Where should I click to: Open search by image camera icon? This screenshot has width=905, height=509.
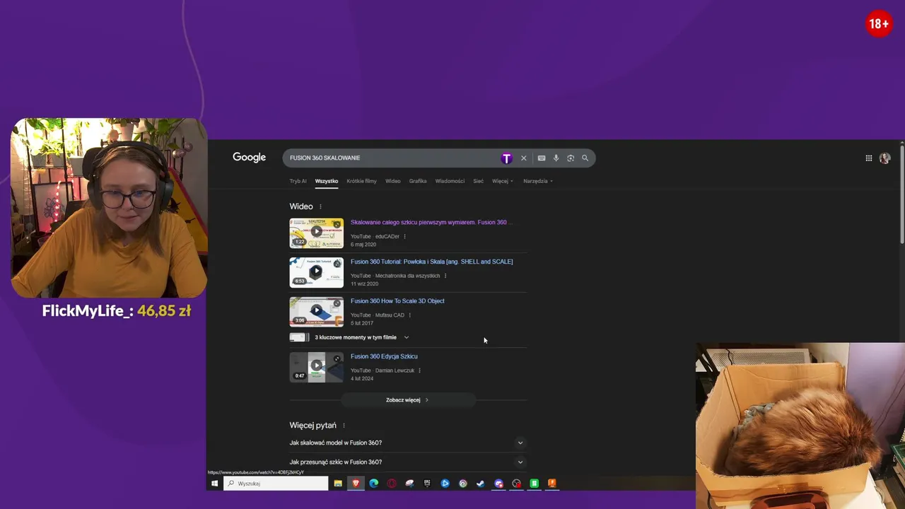[571, 158]
